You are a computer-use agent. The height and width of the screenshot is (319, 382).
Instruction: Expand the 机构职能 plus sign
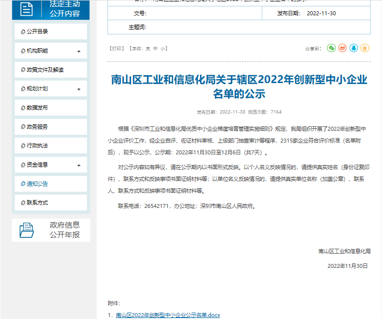tap(79, 51)
